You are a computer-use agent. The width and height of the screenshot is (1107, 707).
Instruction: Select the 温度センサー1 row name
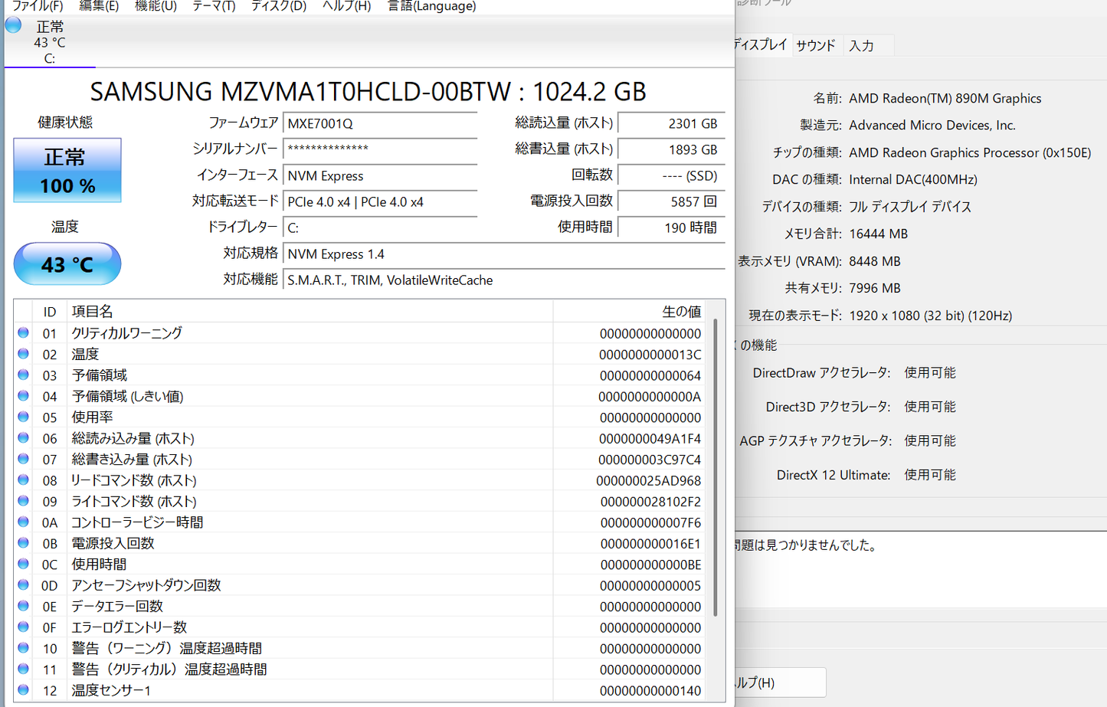pyautogui.click(x=112, y=690)
